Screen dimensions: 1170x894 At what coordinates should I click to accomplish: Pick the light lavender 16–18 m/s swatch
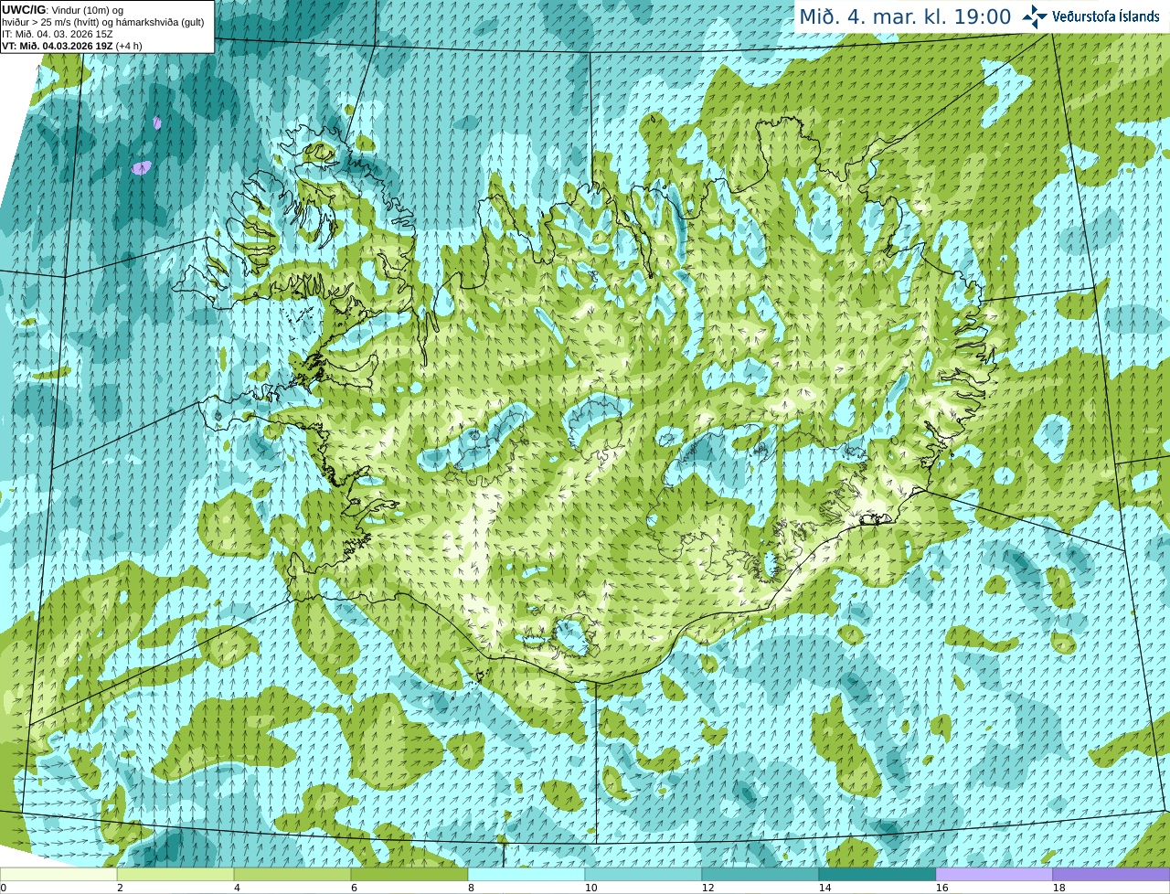click(x=994, y=875)
